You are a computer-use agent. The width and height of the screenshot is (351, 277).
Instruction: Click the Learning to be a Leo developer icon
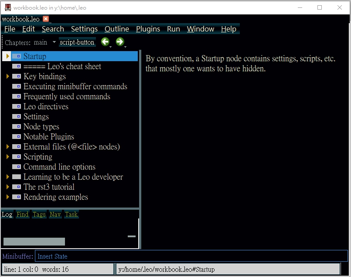pos(16,177)
